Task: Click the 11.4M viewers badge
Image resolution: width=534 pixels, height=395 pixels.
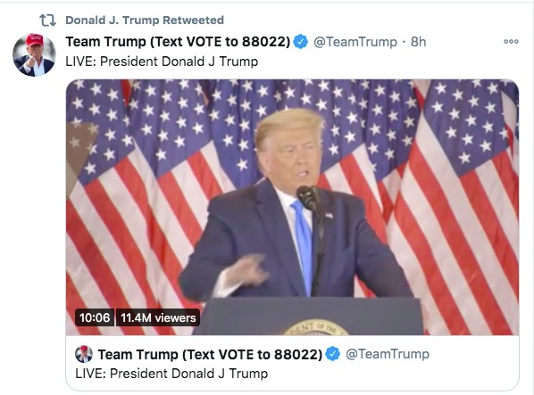Action: tap(158, 317)
